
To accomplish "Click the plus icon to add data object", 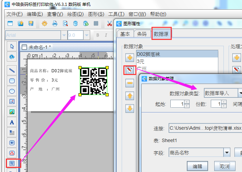I will click(130, 57).
